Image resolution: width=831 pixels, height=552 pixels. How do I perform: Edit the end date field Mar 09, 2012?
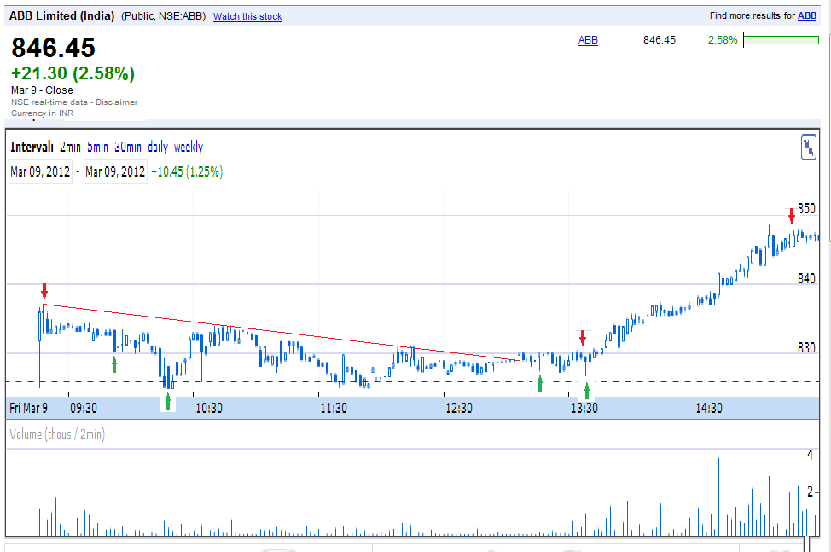115,171
